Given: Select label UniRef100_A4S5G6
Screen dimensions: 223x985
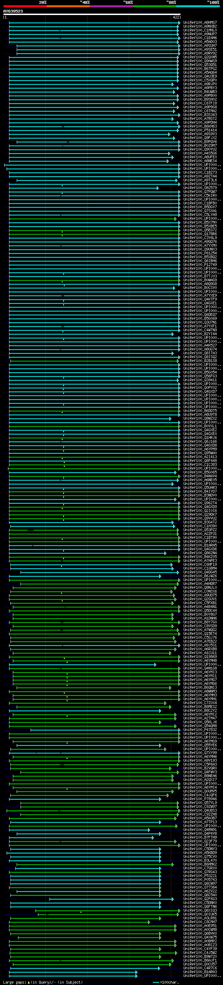Looking at the screenshot, I should click(x=200, y=153).
